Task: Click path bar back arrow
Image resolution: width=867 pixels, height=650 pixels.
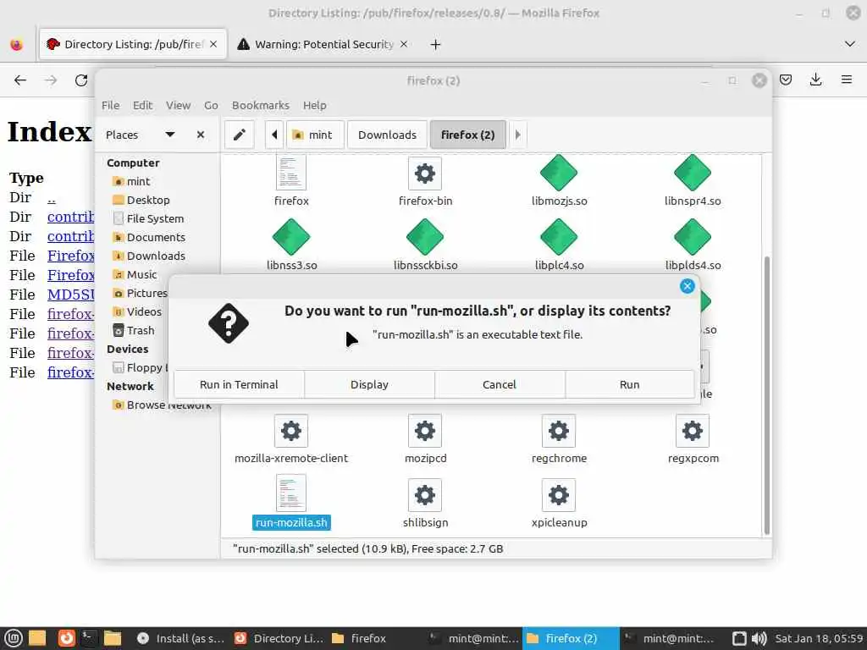Action: (x=274, y=135)
